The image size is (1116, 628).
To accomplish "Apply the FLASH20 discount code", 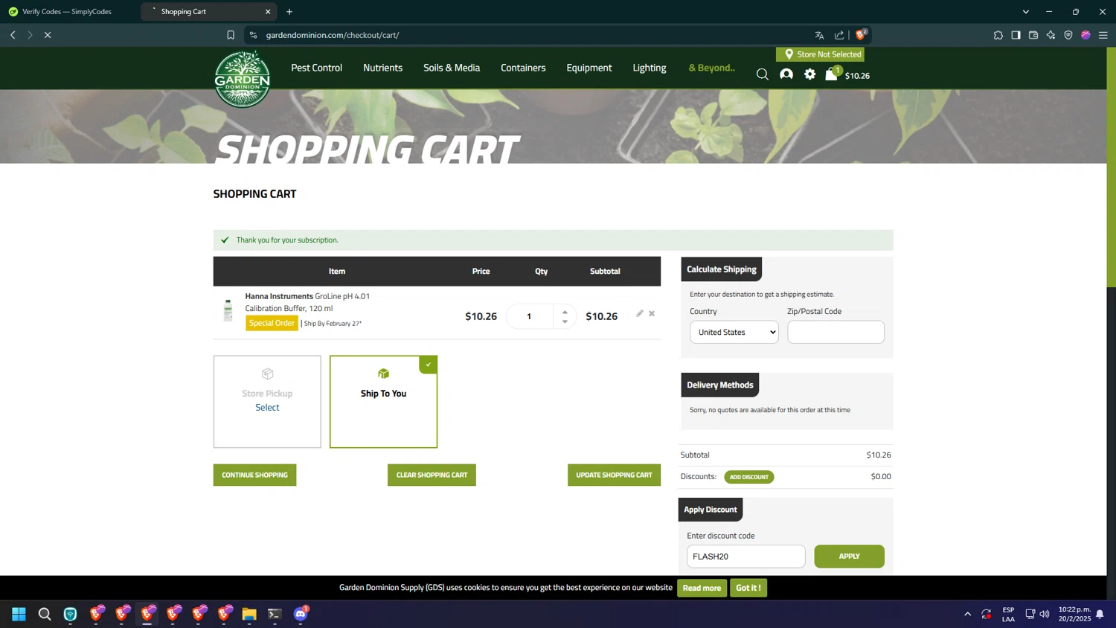I will click(x=849, y=557).
